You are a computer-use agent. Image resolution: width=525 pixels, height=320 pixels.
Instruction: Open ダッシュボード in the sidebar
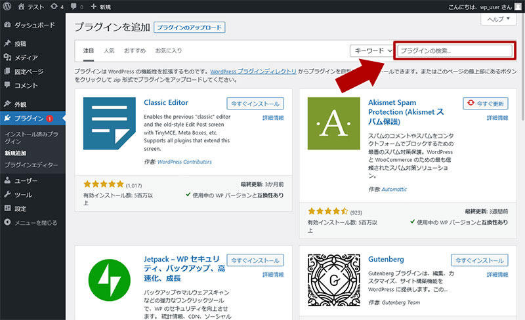[x=33, y=25]
